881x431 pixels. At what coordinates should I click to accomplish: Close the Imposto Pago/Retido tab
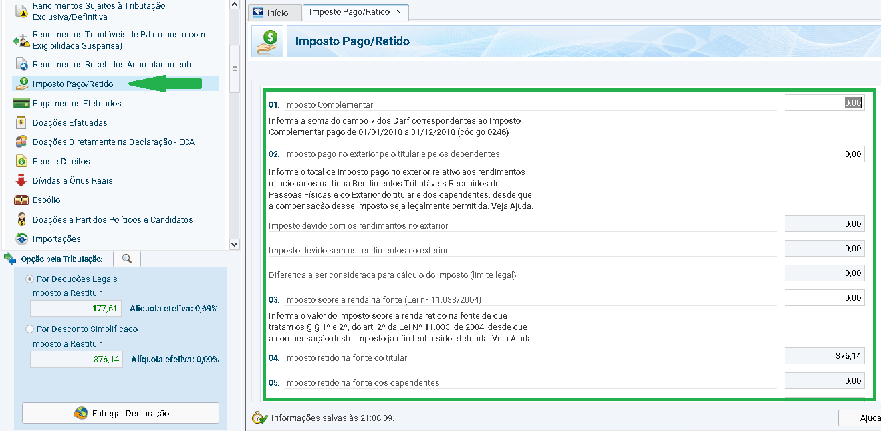click(399, 12)
